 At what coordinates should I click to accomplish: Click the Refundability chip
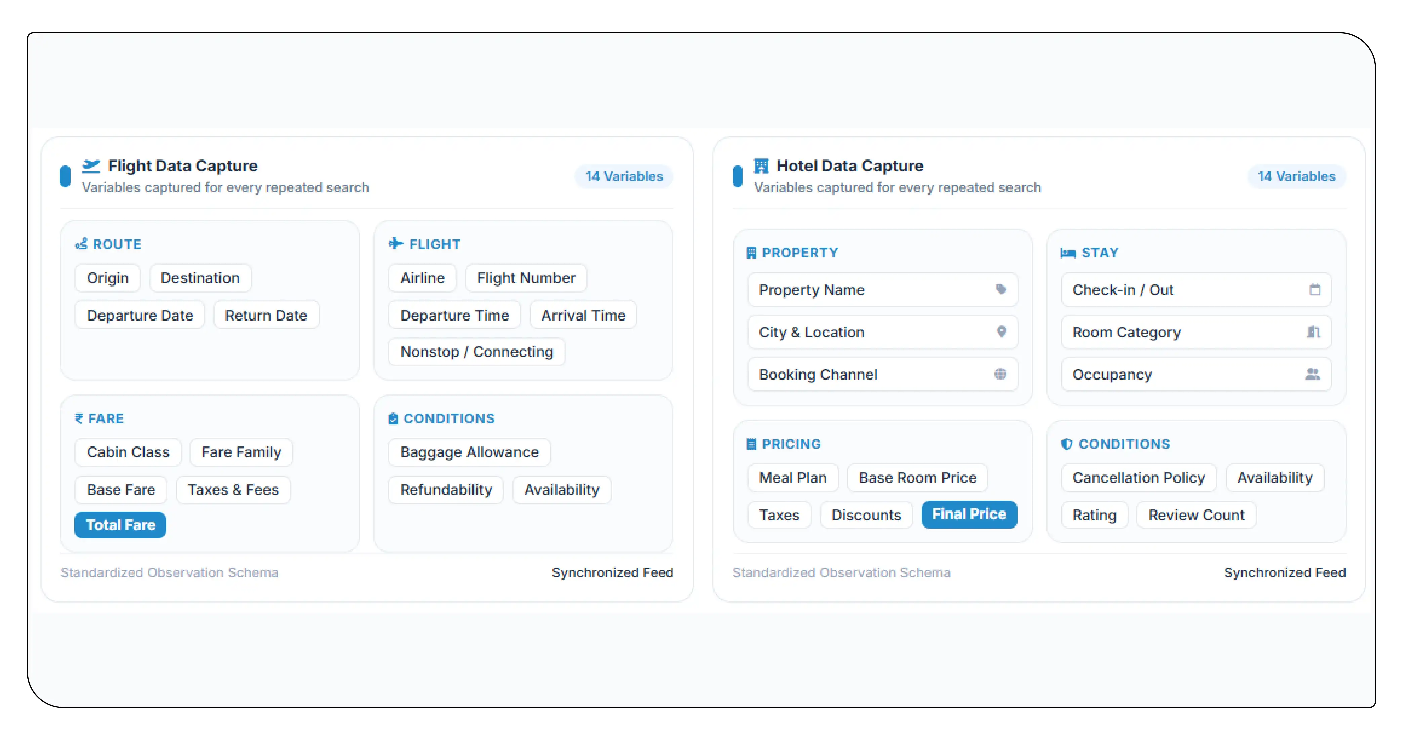[446, 490]
